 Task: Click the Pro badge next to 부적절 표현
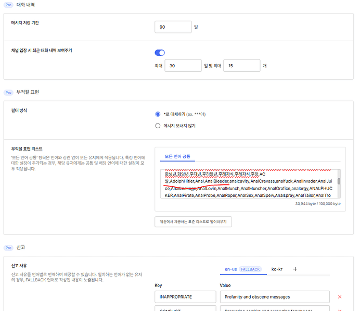(8, 92)
